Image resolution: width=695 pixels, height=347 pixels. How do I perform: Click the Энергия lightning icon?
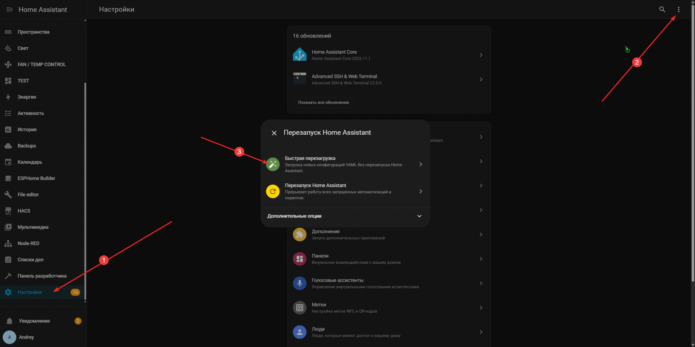pos(8,97)
